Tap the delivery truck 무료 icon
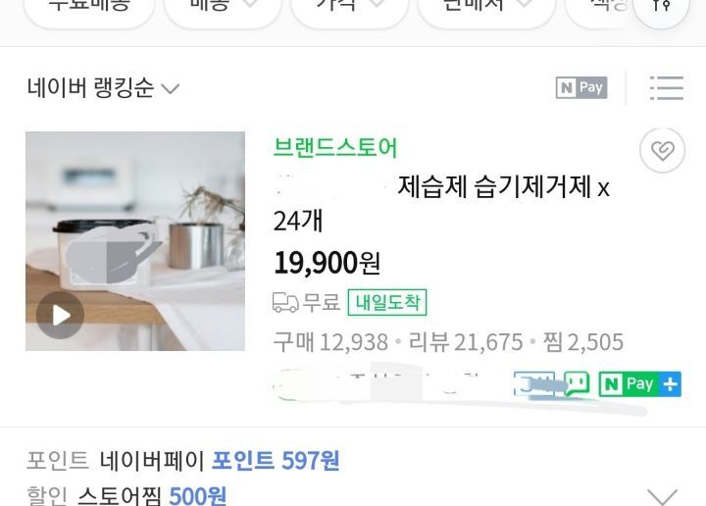The width and height of the screenshot is (706, 506). pyautogui.click(x=285, y=302)
